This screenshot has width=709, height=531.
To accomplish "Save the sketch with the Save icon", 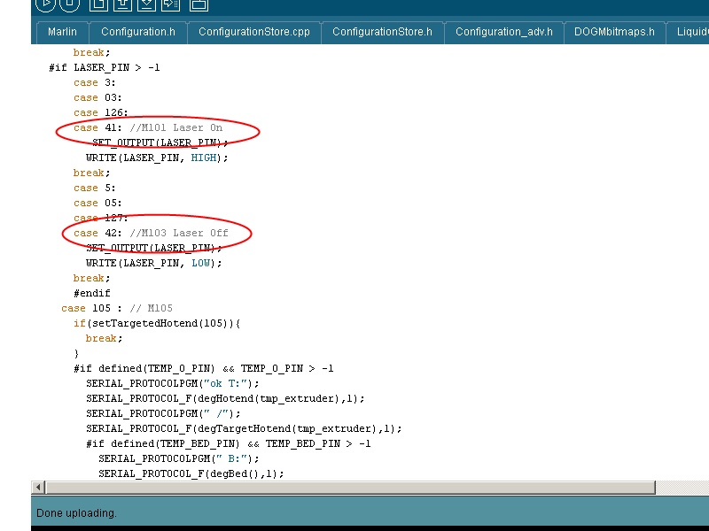I will (146, 4).
